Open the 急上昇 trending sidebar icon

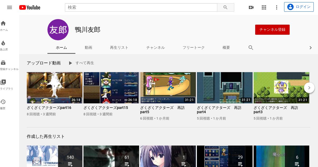3,43
